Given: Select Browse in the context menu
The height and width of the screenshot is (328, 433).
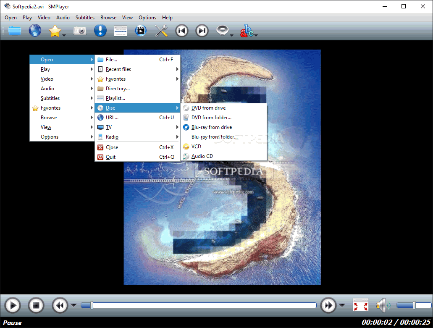Looking at the screenshot, I should click(62, 118).
